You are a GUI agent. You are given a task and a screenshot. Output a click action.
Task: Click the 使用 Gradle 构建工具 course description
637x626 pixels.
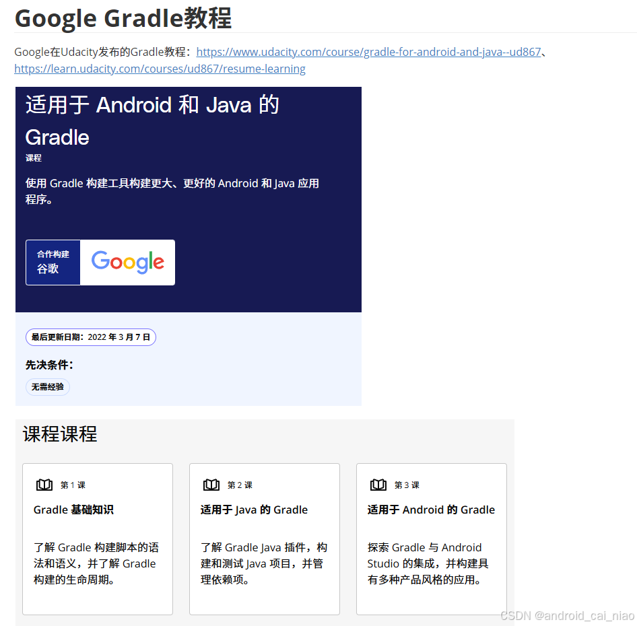[172, 191]
